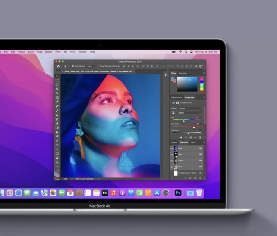The width and height of the screenshot is (277, 236).
Task: Switch to the Swatches tab
Action: click(183, 73)
